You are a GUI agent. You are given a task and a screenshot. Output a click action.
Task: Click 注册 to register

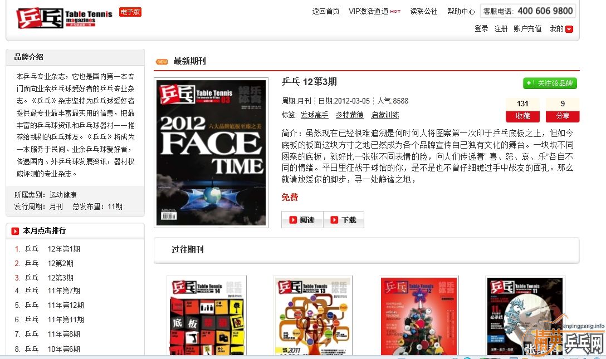[x=501, y=28]
